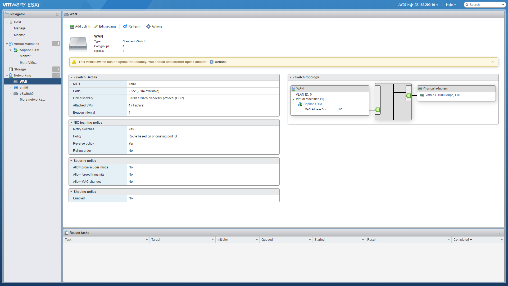Open the Actions gear in toolbar

click(x=148, y=26)
